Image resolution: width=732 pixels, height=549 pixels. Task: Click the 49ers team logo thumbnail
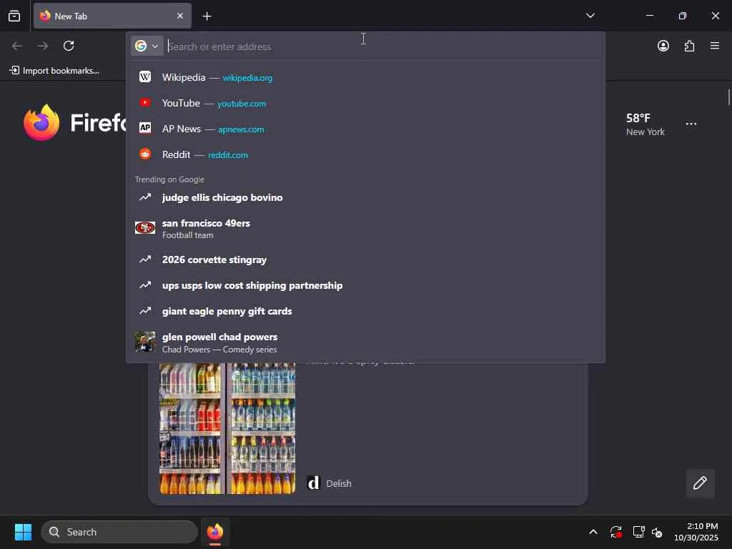point(145,228)
